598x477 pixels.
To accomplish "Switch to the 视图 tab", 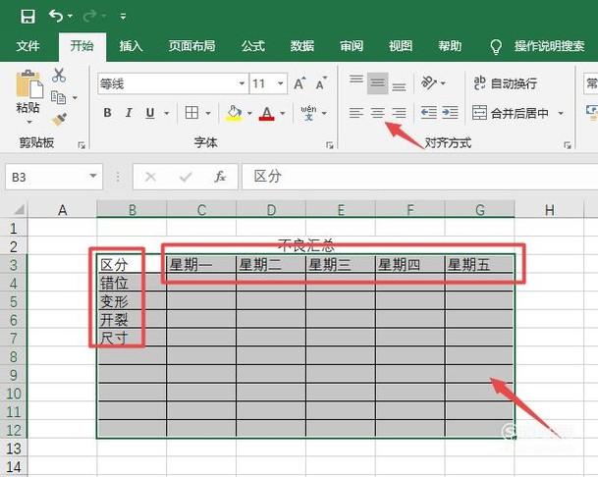I will (x=401, y=46).
